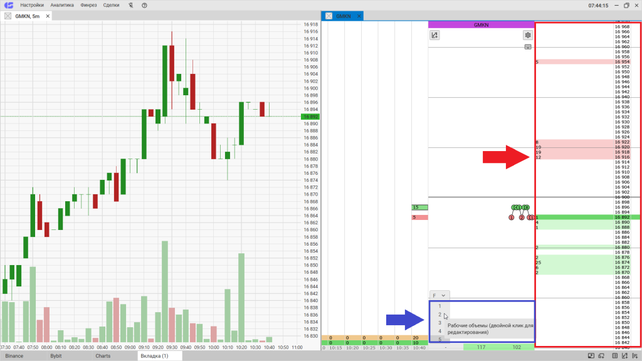Click the green 15 volume cluster cell
This screenshot has height=361, width=642.
(x=419, y=207)
